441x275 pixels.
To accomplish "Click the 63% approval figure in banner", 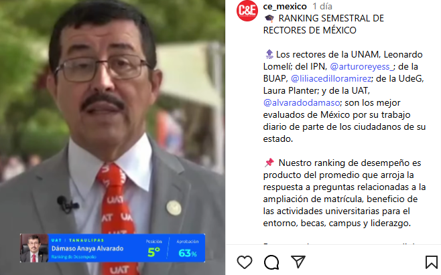I will coord(188,253).
